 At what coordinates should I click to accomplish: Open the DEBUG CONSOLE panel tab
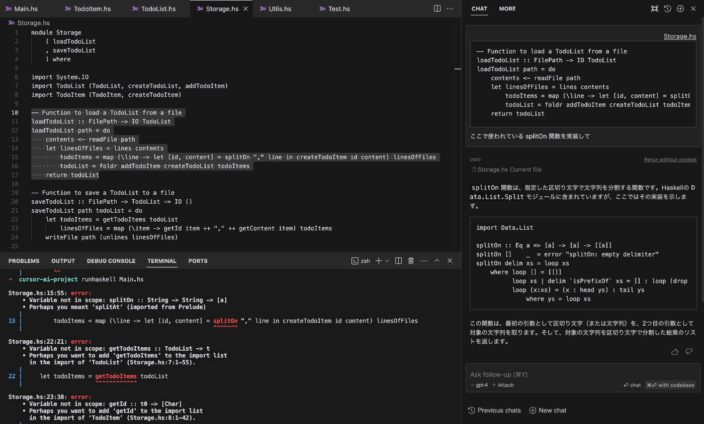point(111,261)
